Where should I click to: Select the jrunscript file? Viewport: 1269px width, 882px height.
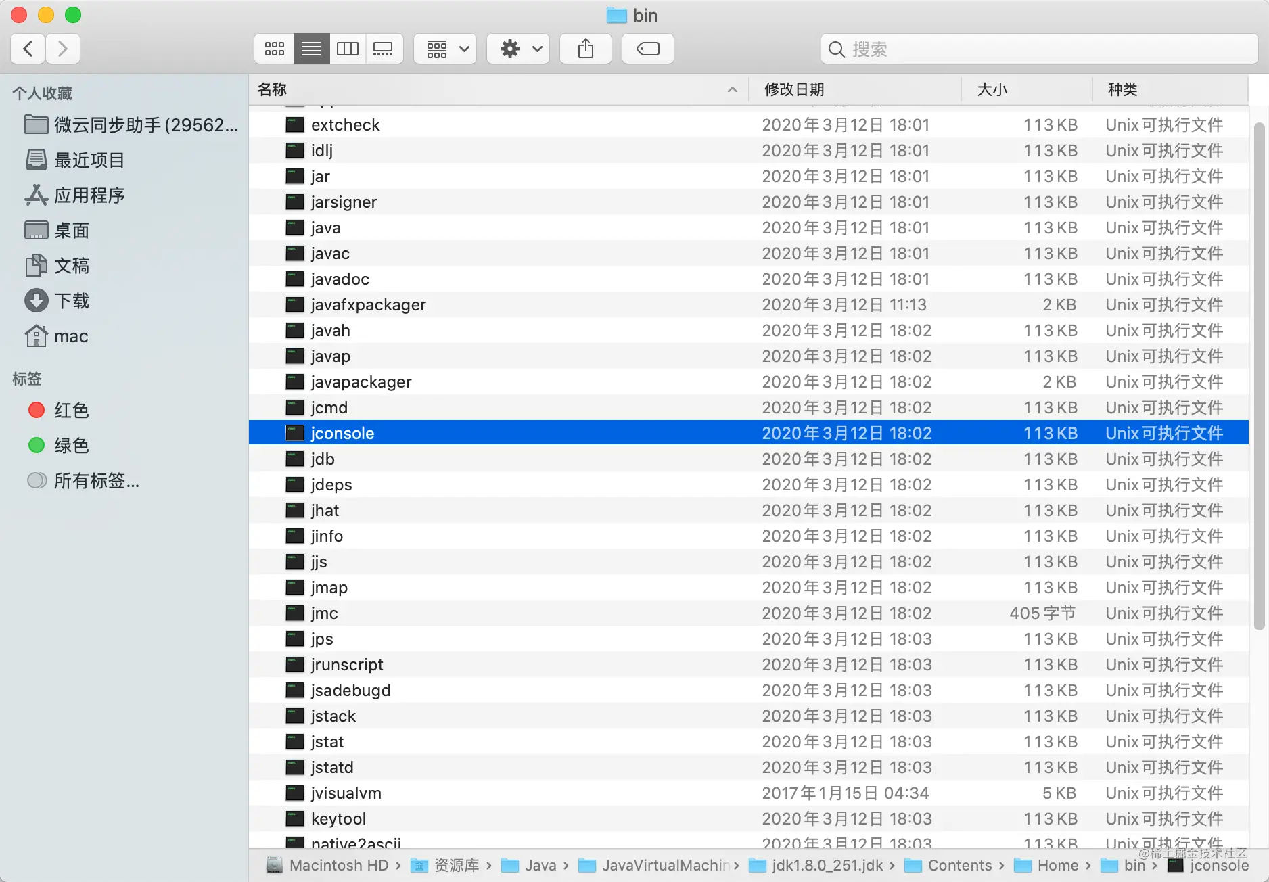click(748, 665)
